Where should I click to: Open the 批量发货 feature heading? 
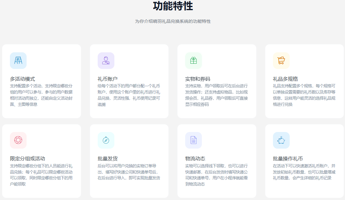coord(108,158)
